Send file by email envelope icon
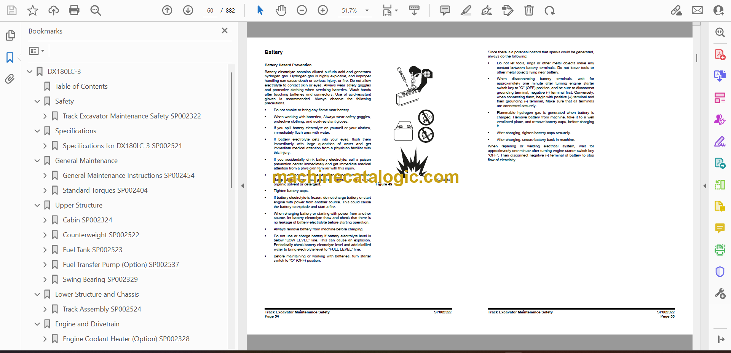731x353 pixels. (697, 10)
